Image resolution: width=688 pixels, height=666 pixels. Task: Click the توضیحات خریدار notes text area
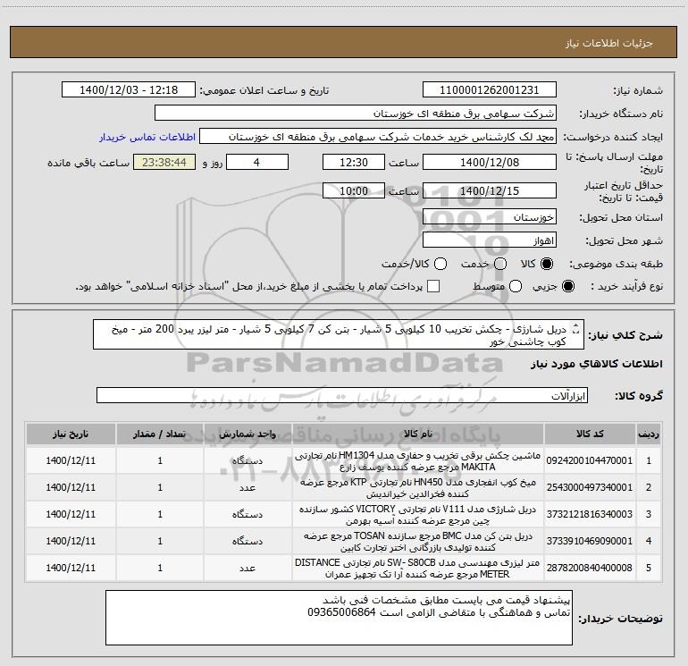(x=339, y=618)
